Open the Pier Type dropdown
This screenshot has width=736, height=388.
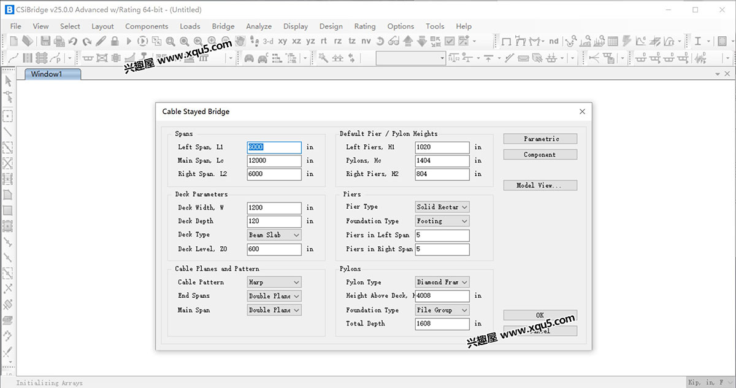[442, 207]
